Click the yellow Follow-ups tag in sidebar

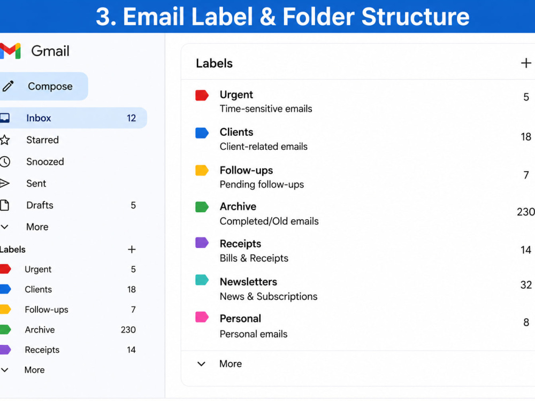pyautogui.click(x=5, y=309)
